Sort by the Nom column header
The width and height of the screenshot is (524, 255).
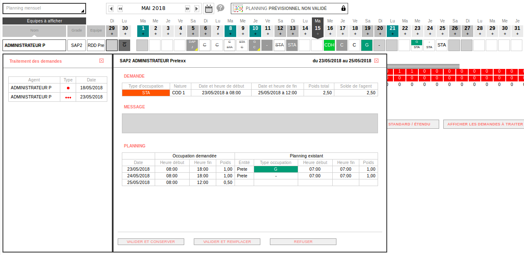(x=34, y=30)
